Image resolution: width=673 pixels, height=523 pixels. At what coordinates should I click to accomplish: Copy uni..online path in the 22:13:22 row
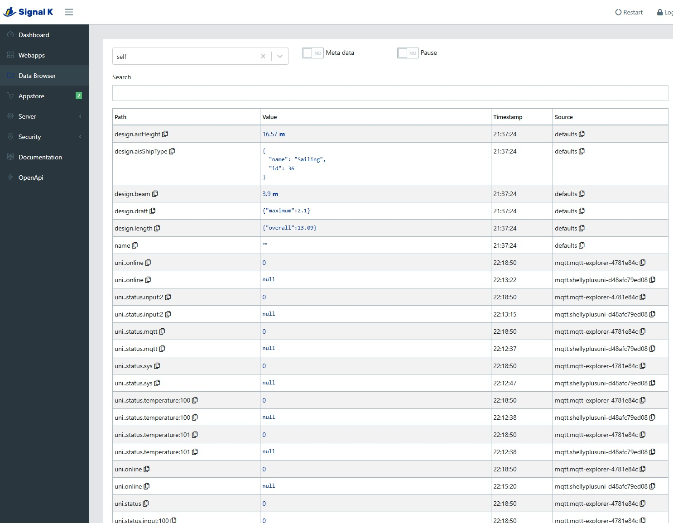(148, 280)
